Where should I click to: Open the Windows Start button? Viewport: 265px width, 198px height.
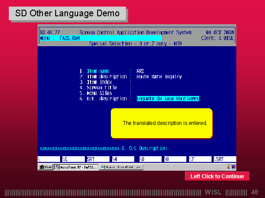(x=45, y=167)
